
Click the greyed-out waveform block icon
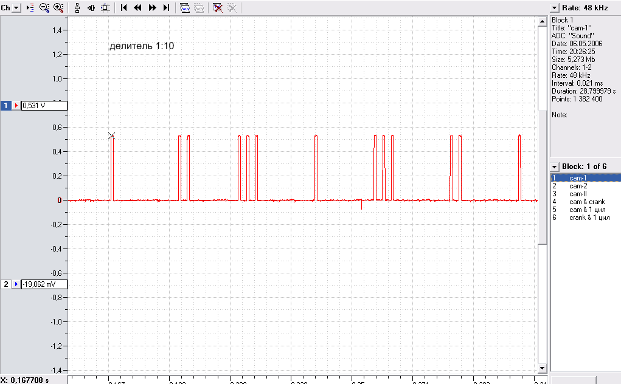199,8
